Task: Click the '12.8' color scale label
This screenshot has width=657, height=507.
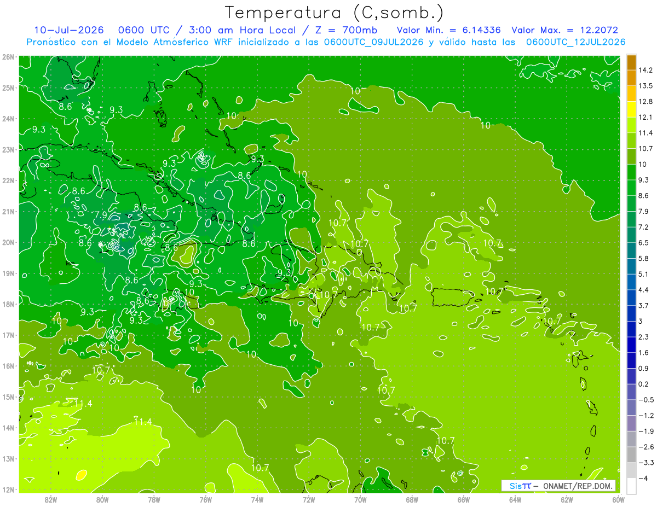Action: [646, 102]
